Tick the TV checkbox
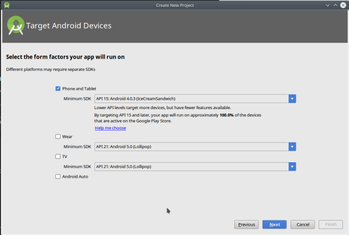 (58, 156)
